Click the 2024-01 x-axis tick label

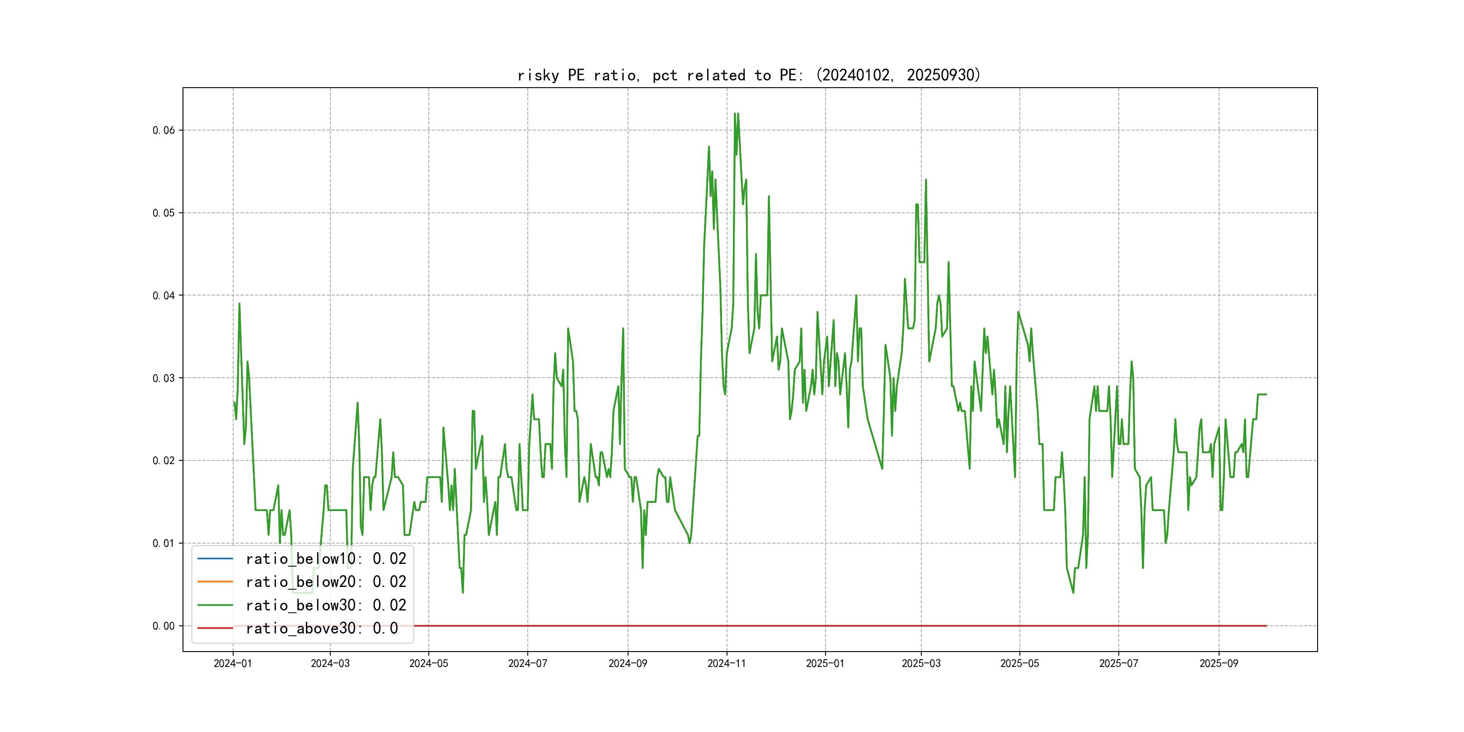click(232, 663)
